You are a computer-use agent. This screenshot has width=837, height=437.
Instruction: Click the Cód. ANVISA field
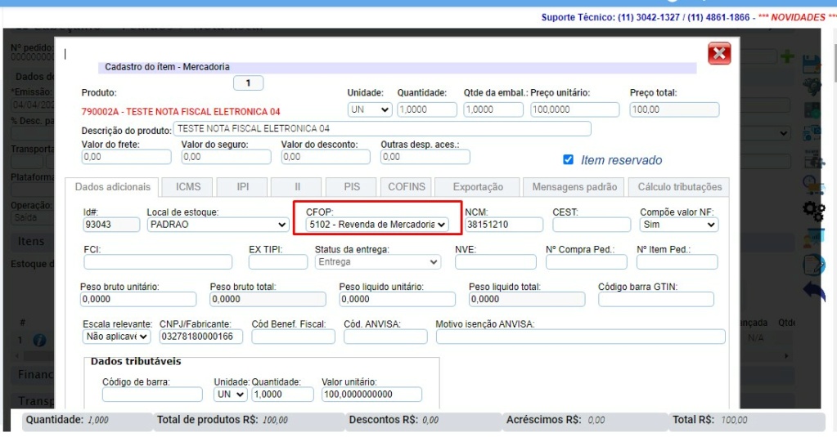click(385, 337)
